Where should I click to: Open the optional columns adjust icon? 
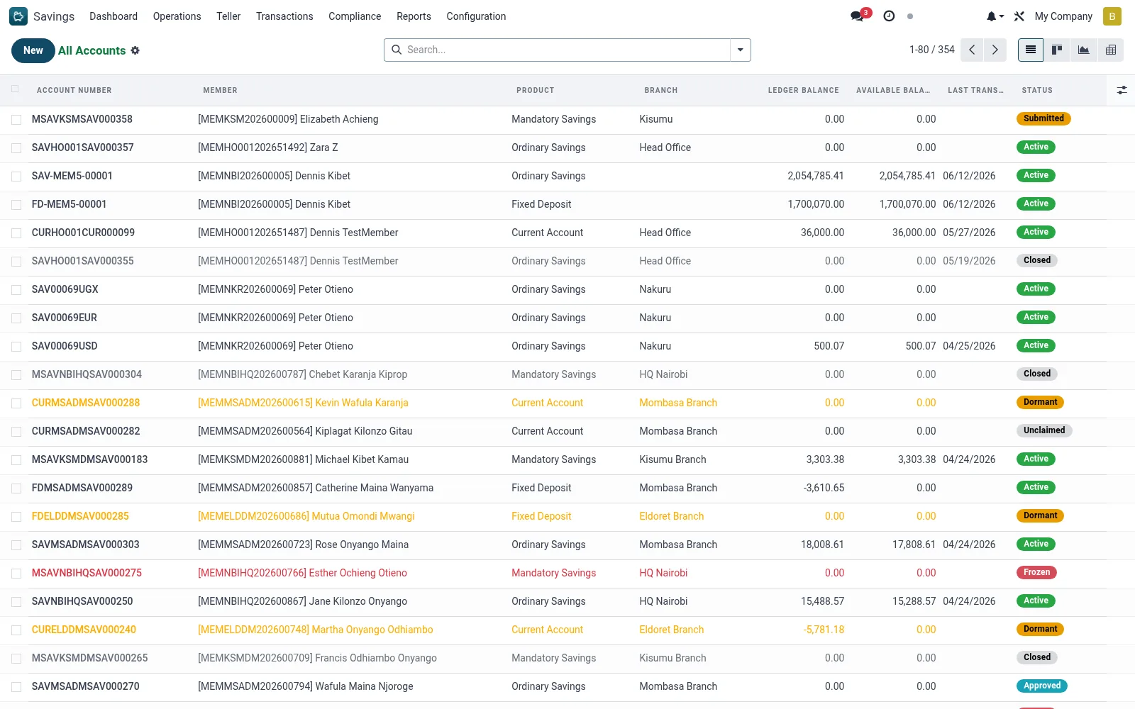(1122, 90)
